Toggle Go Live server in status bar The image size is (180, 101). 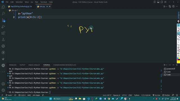(x=156, y=95)
